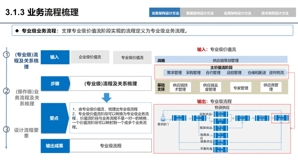Select the 供应商管理 support box
The image size is (298, 168).
(x=271, y=87)
